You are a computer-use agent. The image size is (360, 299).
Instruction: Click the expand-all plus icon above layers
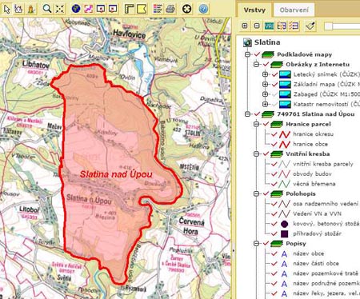(245, 26)
